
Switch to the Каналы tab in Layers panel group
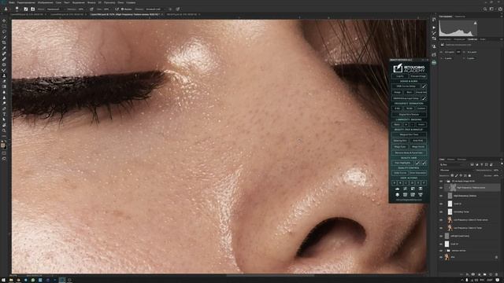[450, 159]
